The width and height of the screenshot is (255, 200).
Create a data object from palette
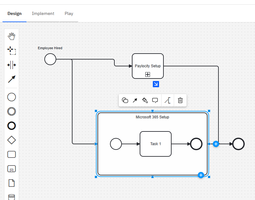point(12,183)
